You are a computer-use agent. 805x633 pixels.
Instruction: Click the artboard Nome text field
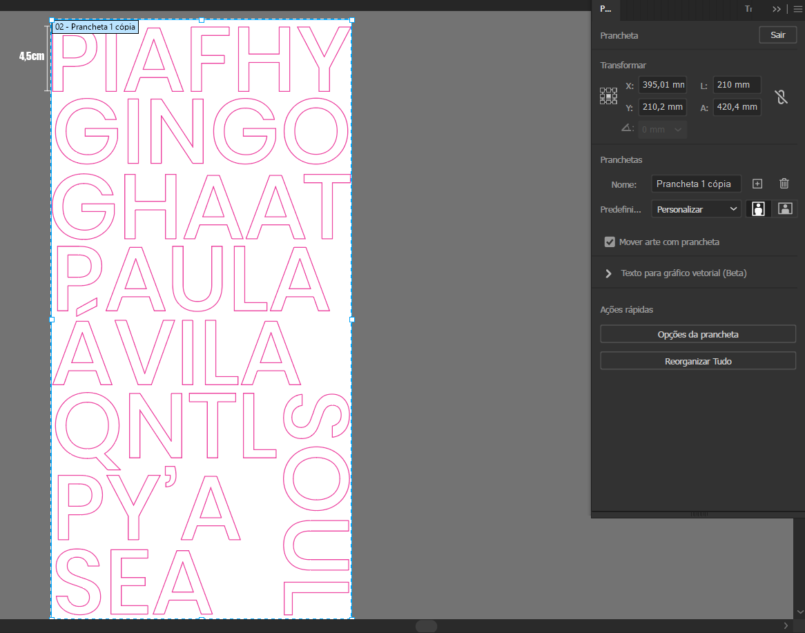click(x=696, y=184)
